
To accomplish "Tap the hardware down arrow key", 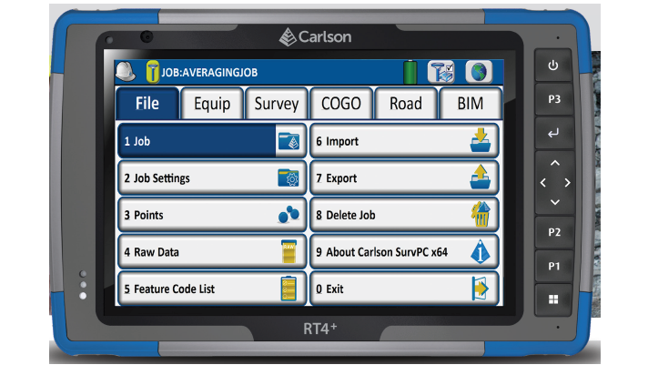I will tap(555, 202).
